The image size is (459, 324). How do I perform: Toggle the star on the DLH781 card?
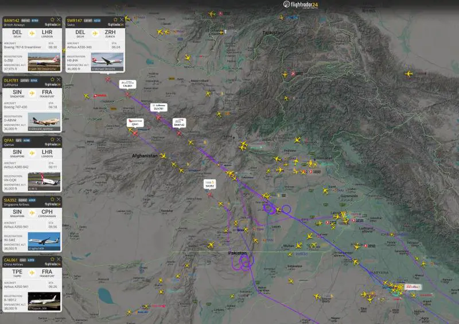(x=53, y=80)
